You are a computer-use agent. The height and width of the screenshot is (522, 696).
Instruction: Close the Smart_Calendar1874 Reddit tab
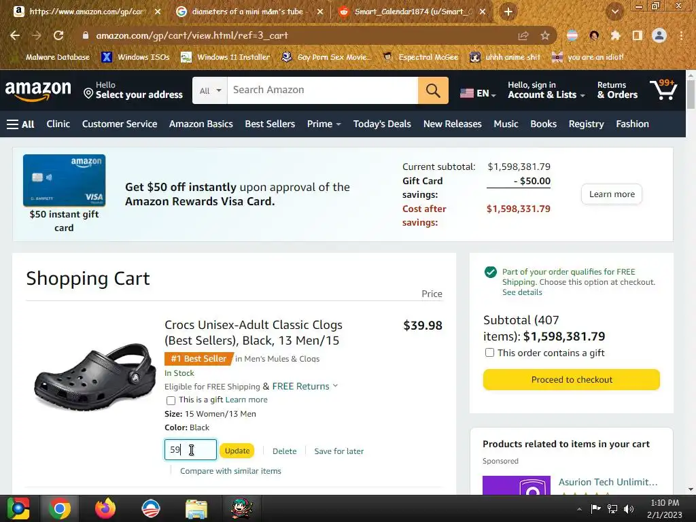483,12
